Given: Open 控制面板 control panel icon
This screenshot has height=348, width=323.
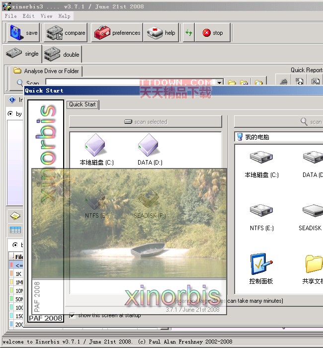Looking at the screenshot, I should (261, 268).
